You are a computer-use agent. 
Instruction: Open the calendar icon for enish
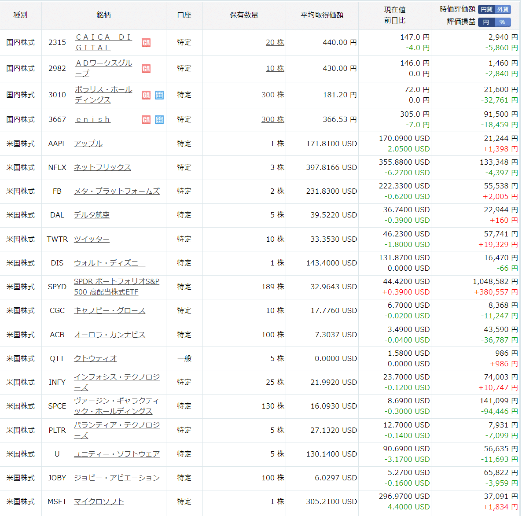(159, 120)
